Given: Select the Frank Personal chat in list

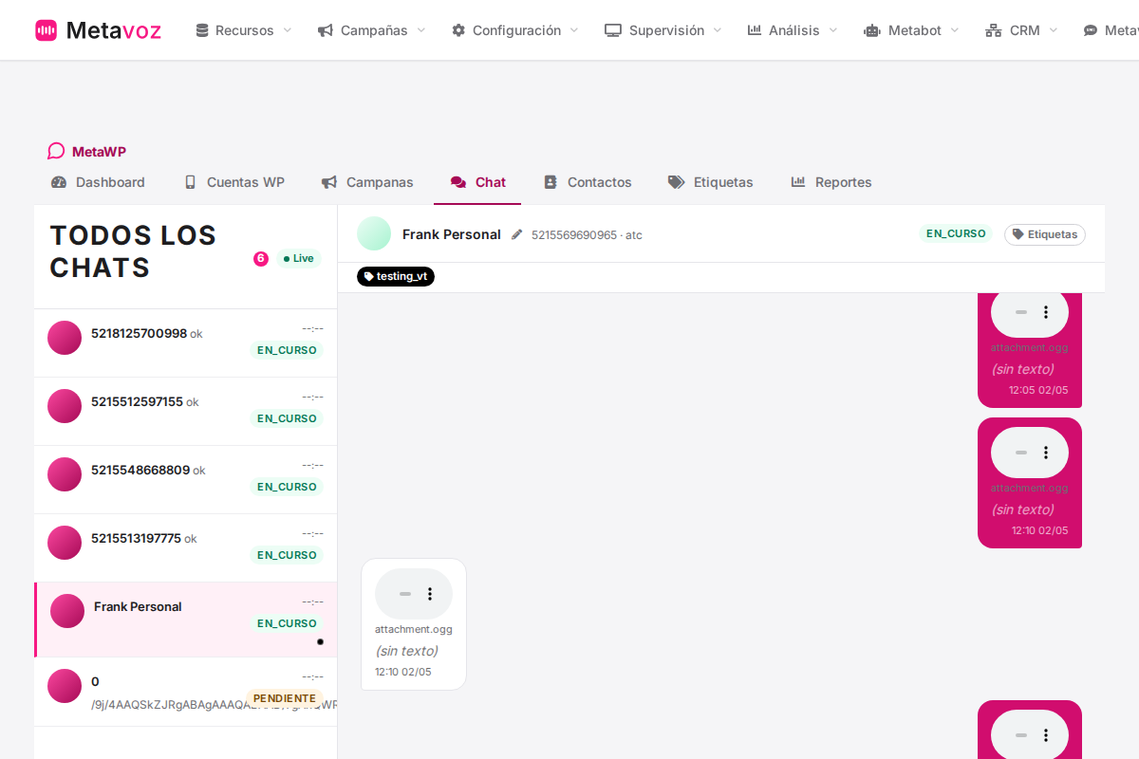Looking at the screenshot, I should [185, 620].
